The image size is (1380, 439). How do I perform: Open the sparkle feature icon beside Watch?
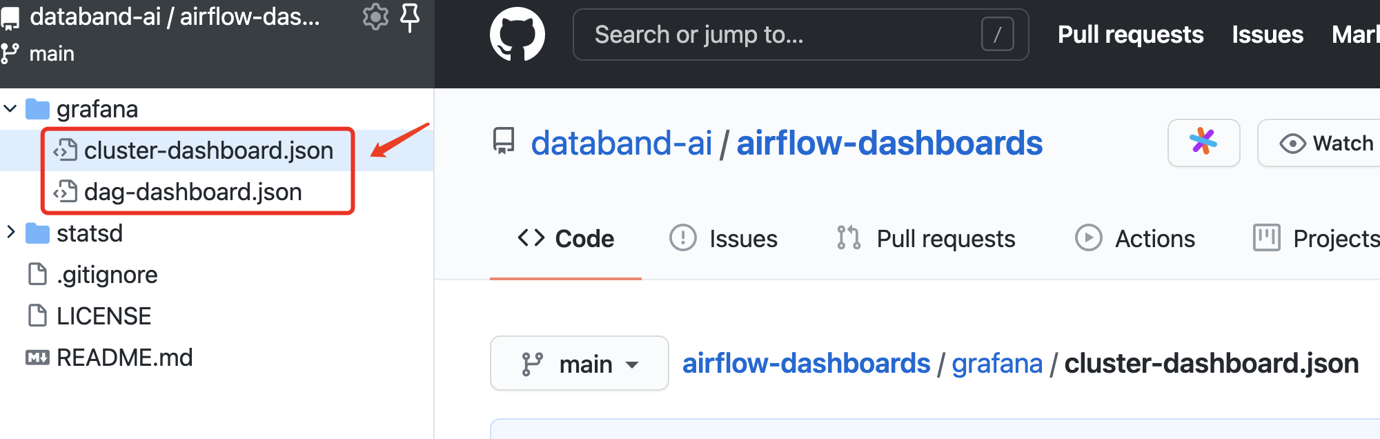coord(1203,143)
